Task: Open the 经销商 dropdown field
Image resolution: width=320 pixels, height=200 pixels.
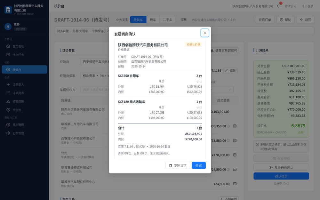Action: 95,62
